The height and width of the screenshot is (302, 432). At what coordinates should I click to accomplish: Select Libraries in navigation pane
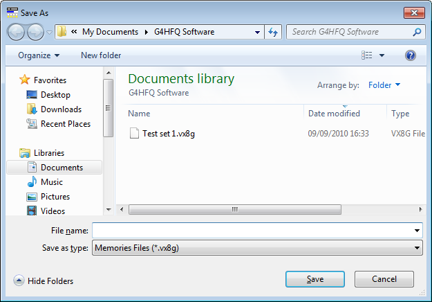click(49, 153)
